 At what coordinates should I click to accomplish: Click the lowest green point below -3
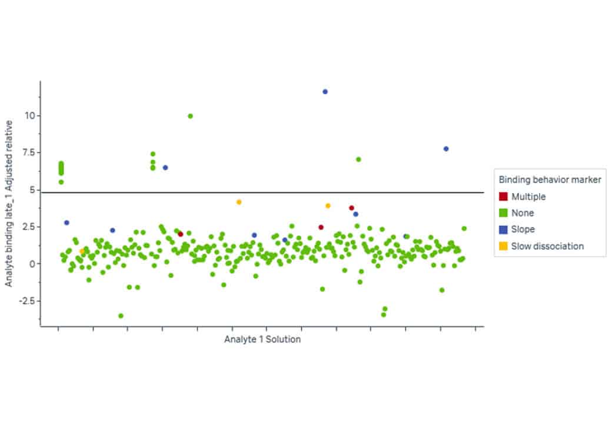[121, 316]
